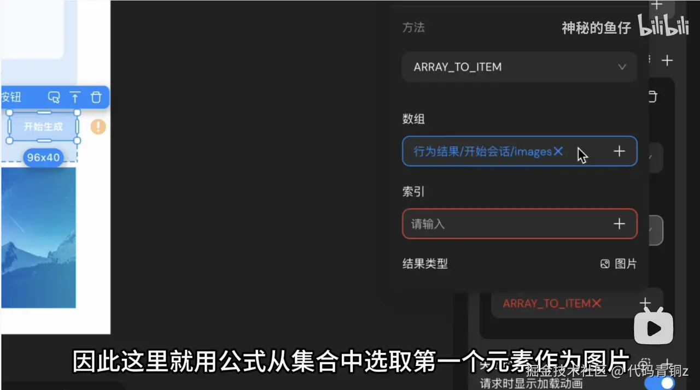Open the ARRAY_TO_ITEM method dropdown
The image size is (700, 390).
pos(520,67)
